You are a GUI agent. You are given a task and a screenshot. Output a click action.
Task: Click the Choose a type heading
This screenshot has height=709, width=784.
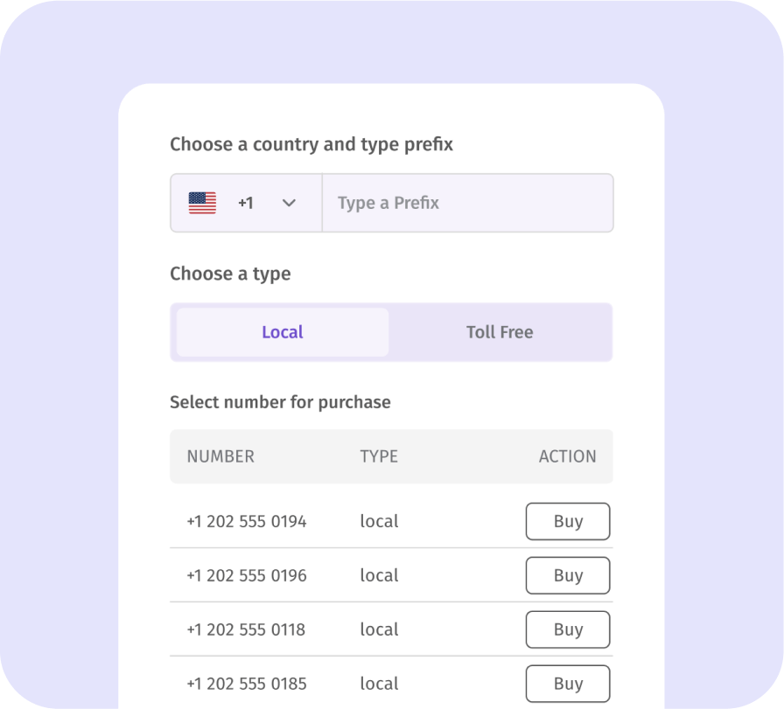click(x=230, y=274)
